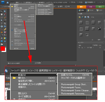The image size is (105, 102).
Task: Click the Effects panel vertical scrollbar
Action: [104, 29]
